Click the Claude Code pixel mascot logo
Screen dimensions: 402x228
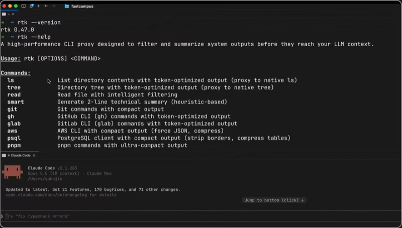pos(12,172)
